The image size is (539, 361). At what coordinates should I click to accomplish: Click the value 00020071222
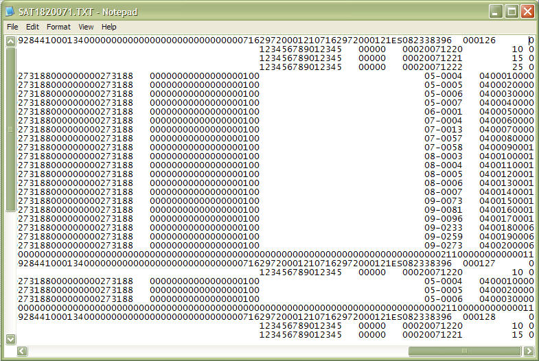tap(433, 67)
